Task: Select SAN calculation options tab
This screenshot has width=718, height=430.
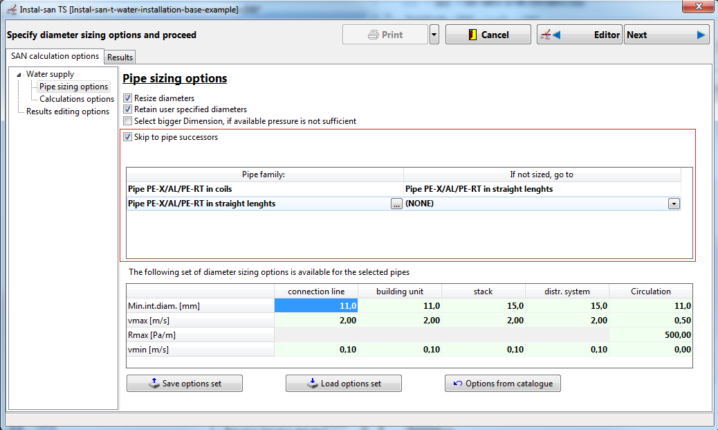Action: point(55,56)
